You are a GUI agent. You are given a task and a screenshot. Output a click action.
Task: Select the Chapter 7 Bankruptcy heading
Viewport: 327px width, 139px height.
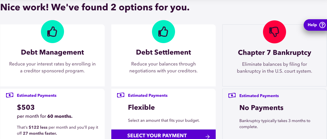(275, 53)
